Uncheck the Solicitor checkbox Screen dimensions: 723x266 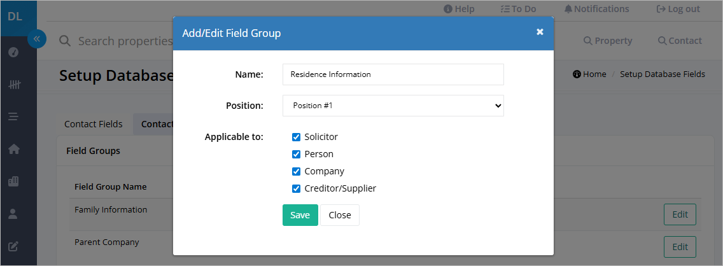(x=296, y=137)
